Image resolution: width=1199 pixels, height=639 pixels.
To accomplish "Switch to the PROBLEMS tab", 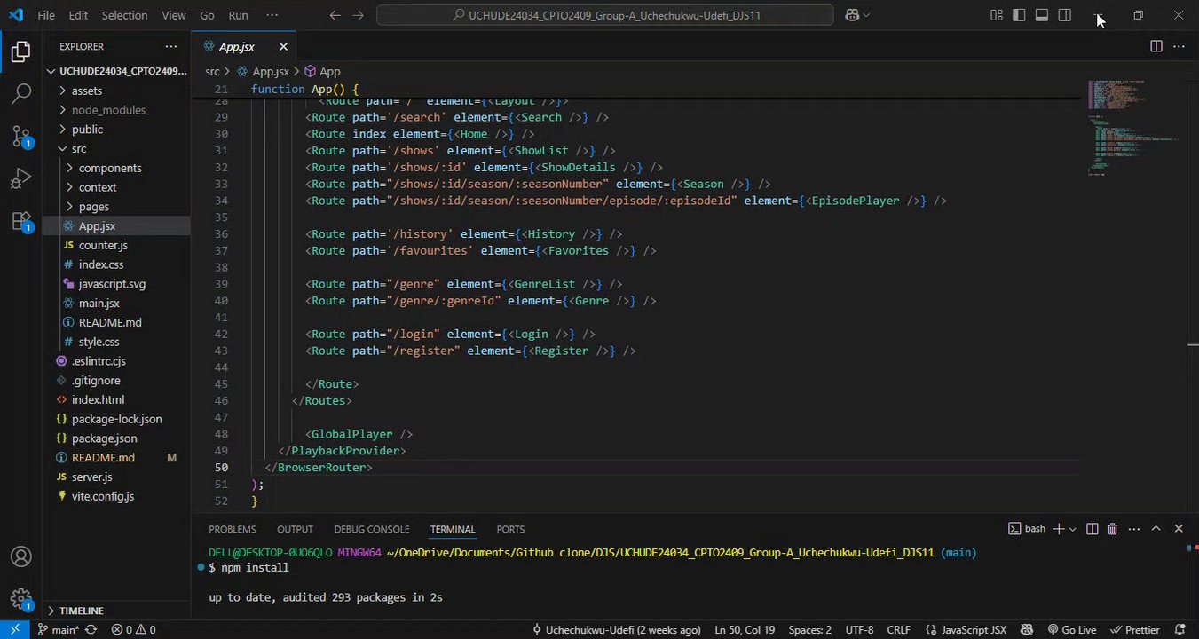I will [x=232, y=529].
